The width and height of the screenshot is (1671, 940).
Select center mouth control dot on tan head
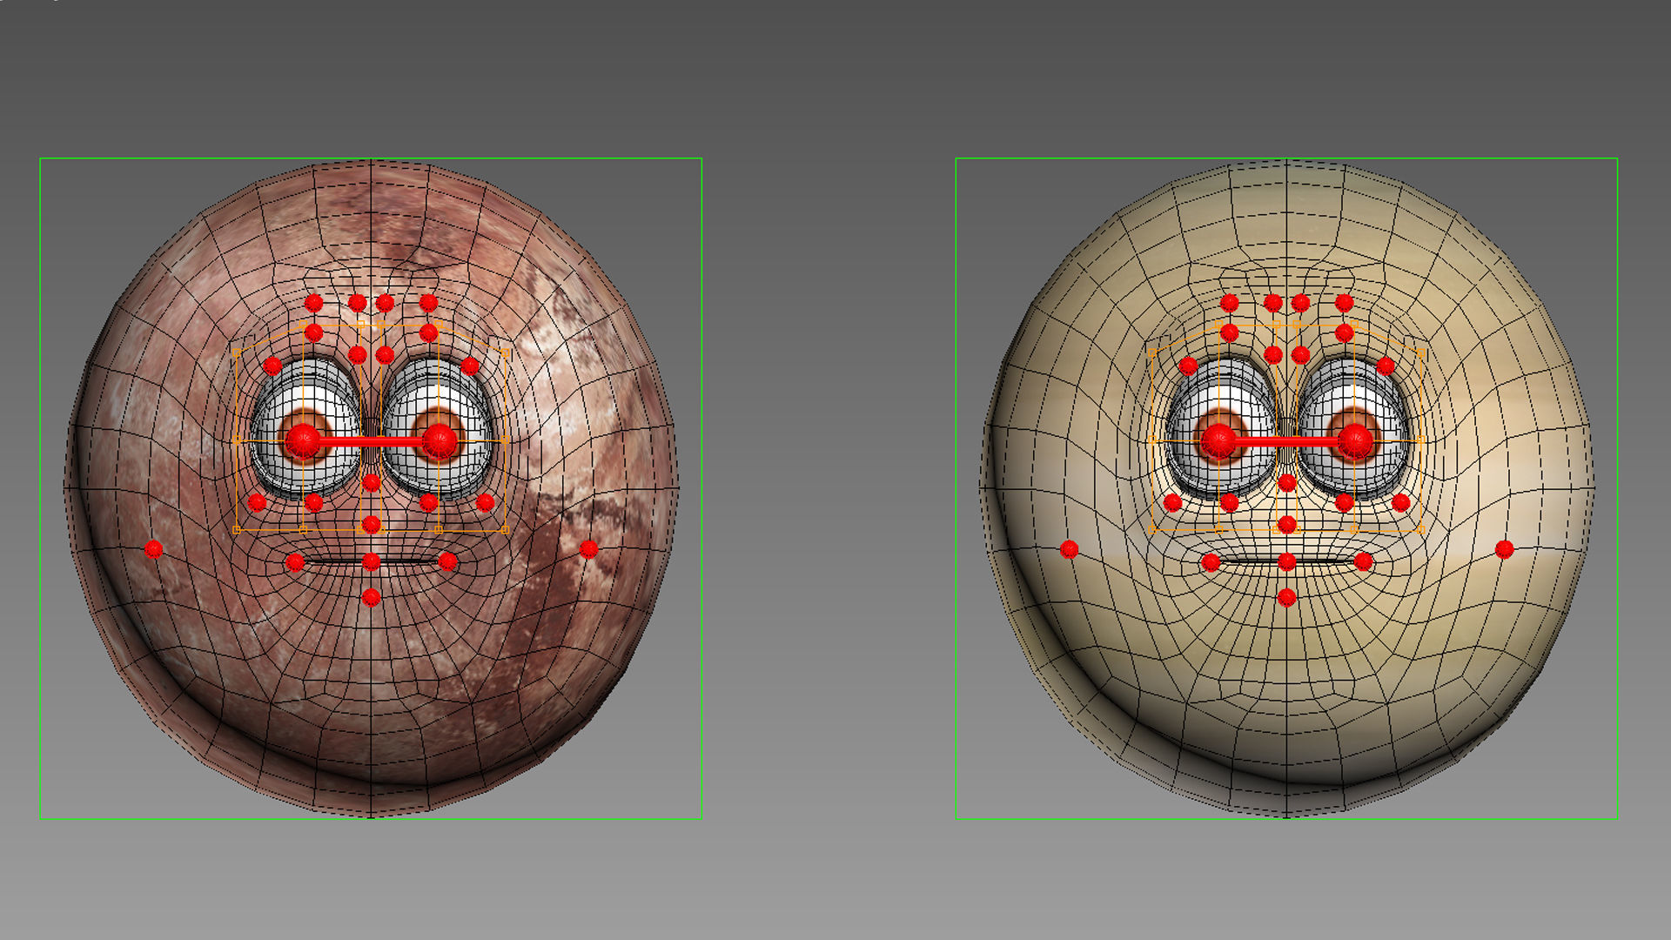coord(1286,561)
